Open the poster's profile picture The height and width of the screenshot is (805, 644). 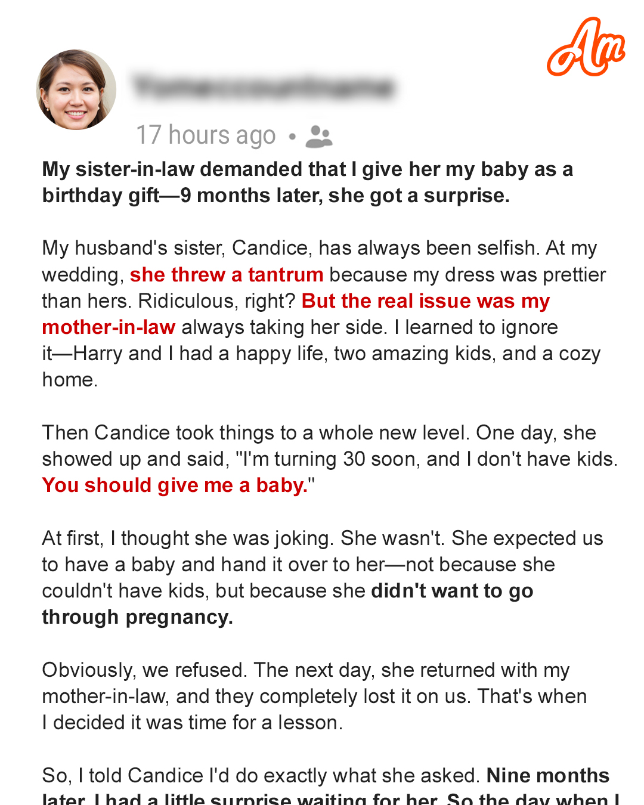[76, 90]
